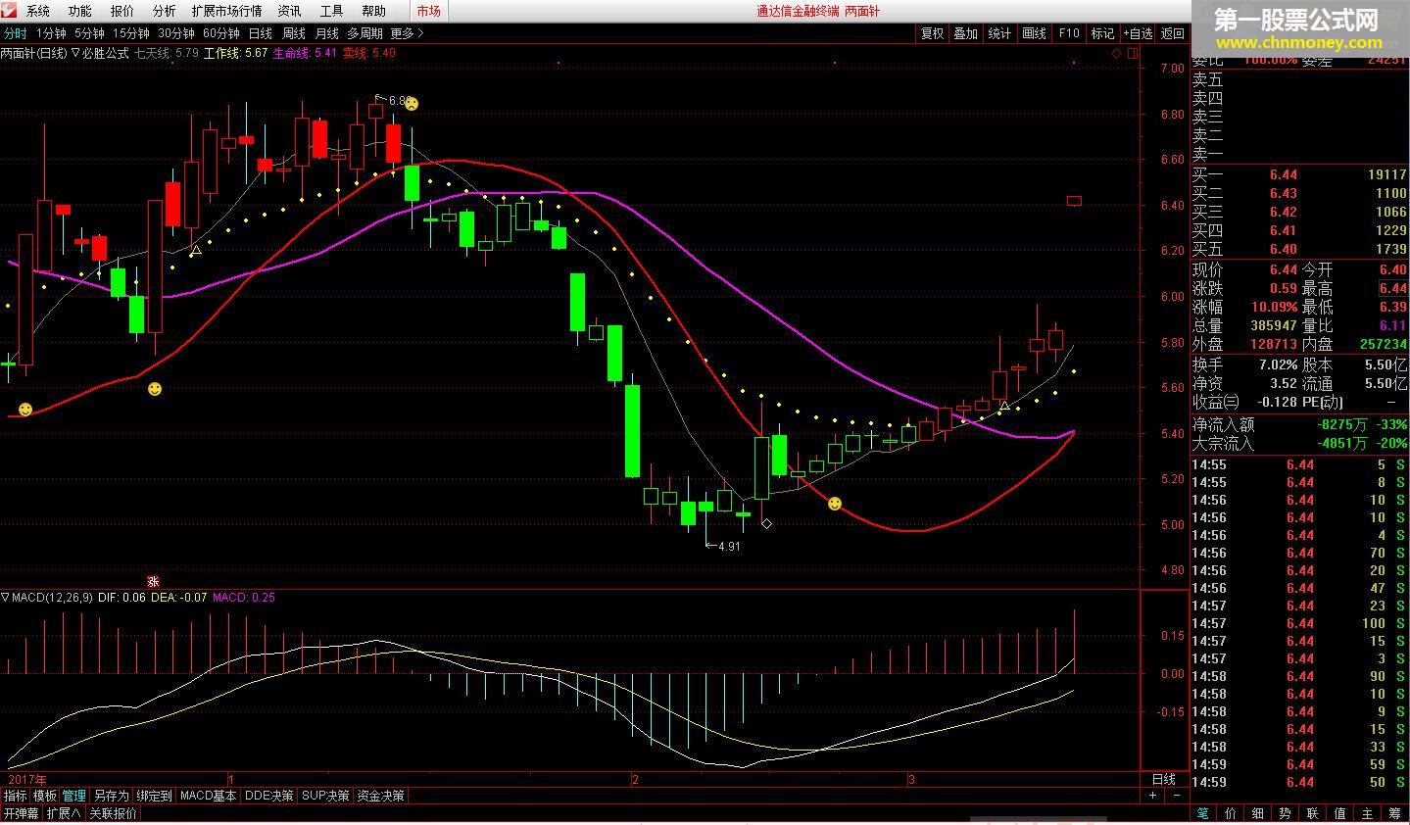Switch to 1分钟 period

[51, 33]
